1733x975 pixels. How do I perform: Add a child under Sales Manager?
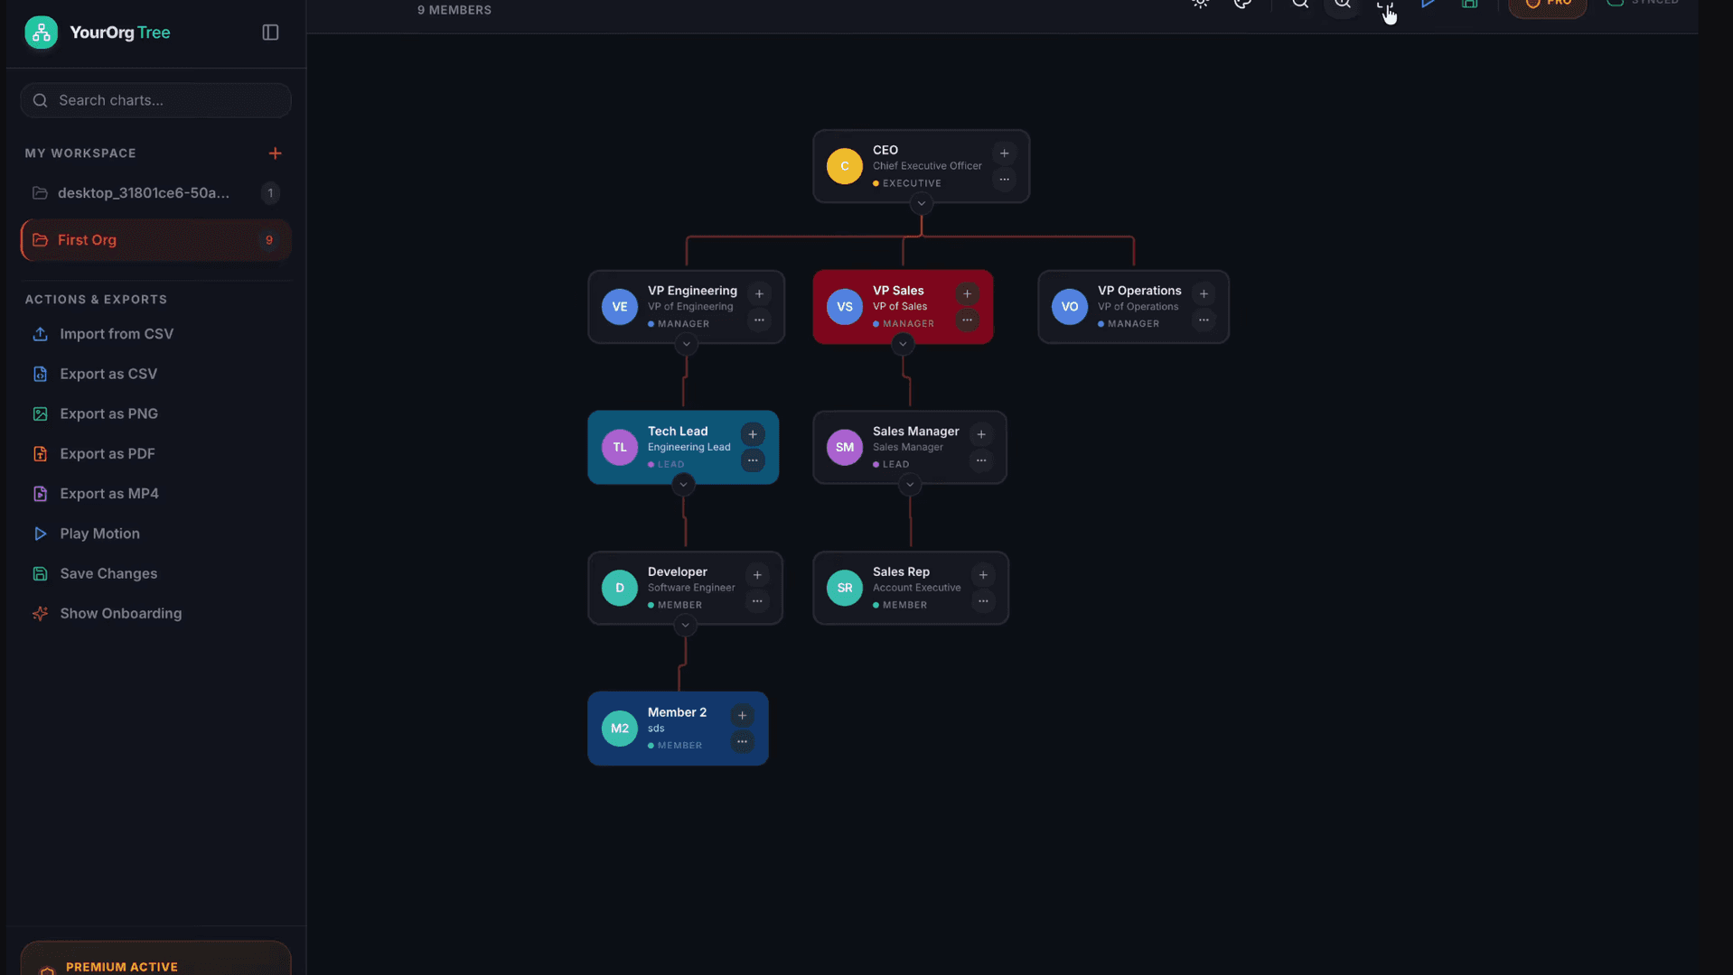pyautogui.click(x=981, y=434)
